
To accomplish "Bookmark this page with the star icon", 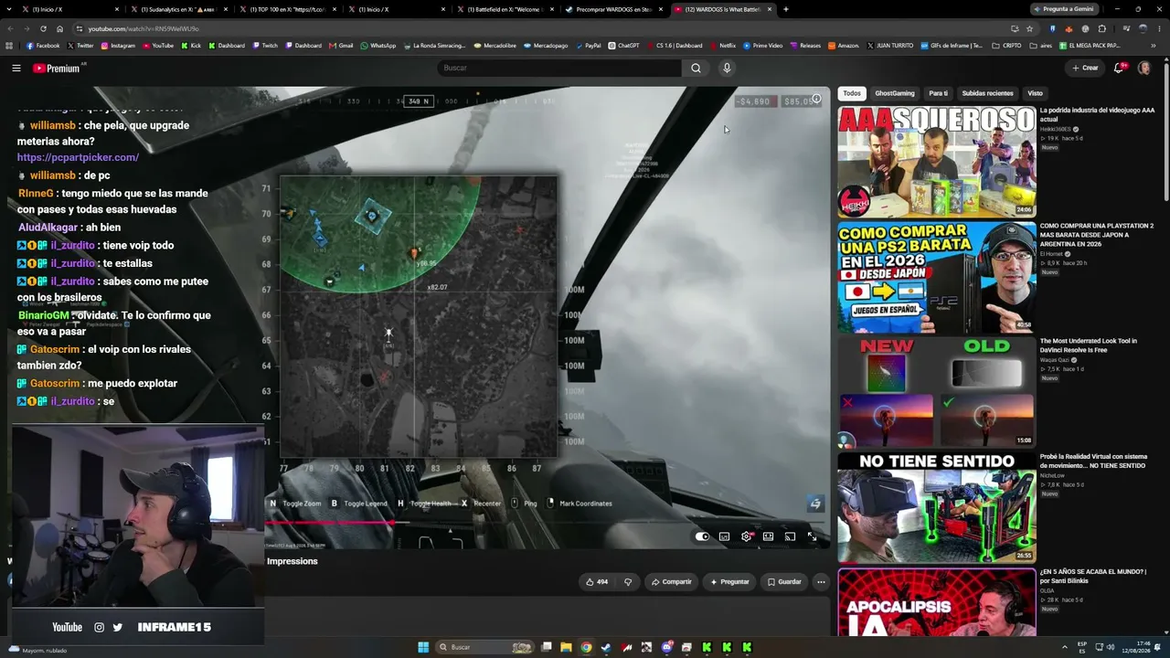I will click(x=1029, y=28).
